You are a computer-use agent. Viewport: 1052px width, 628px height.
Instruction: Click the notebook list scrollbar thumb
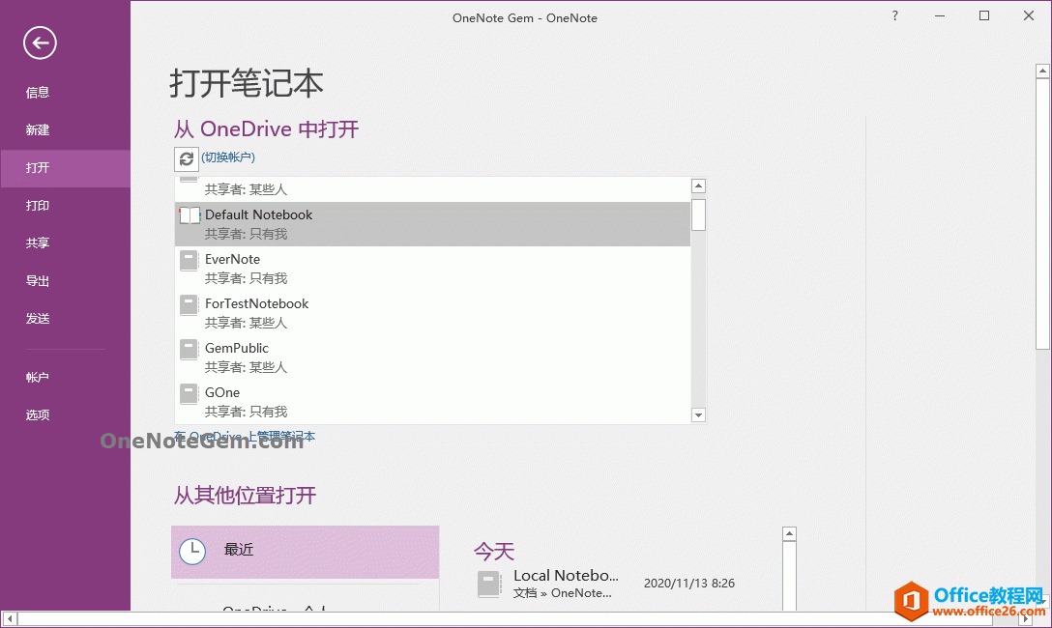click(698, 214)
